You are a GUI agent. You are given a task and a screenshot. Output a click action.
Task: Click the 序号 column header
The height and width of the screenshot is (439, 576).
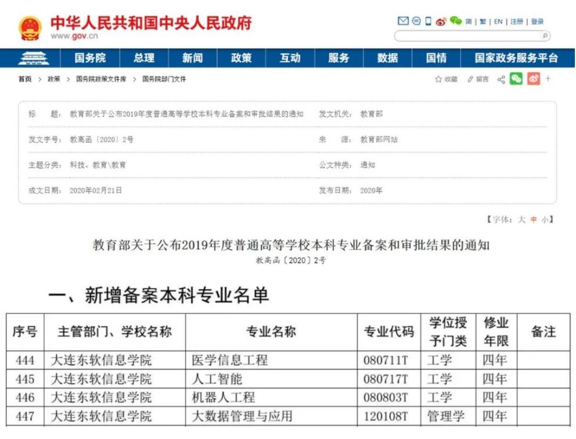25,332
